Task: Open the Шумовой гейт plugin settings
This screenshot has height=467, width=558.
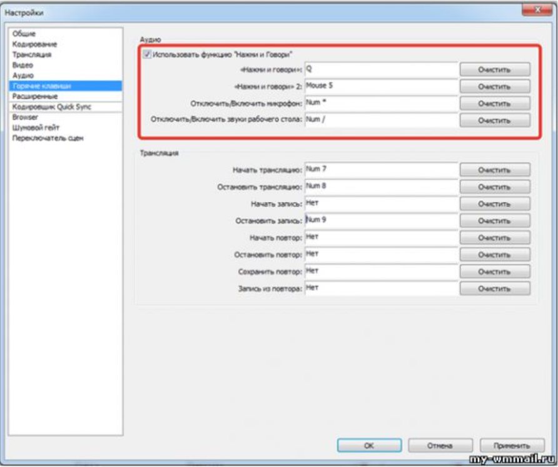Action: tap(36, 128)
